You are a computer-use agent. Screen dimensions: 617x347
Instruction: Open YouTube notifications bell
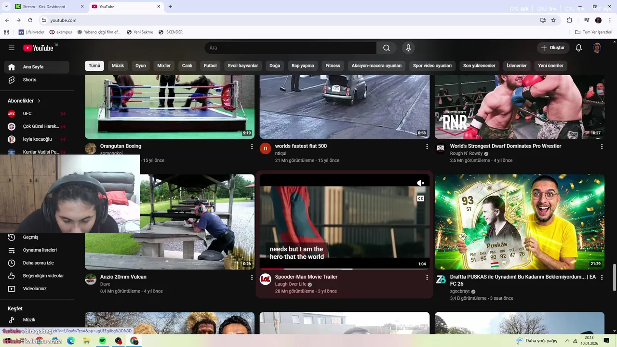pyautogui.click(x=579, y=48)
